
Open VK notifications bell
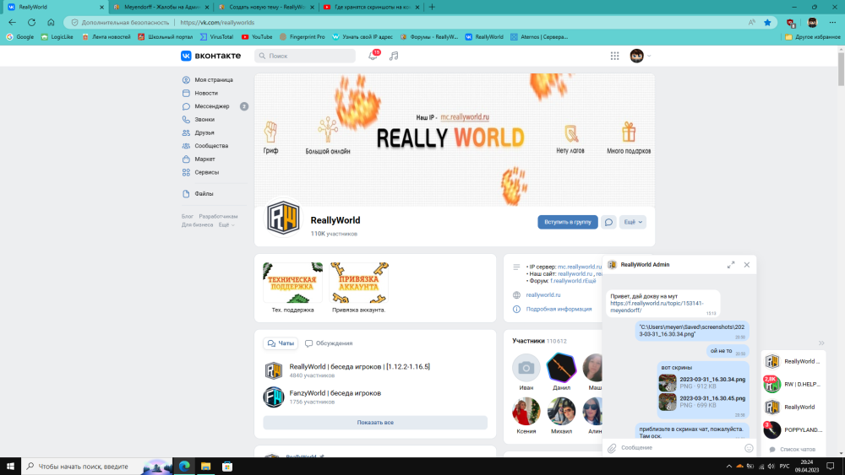373,56
